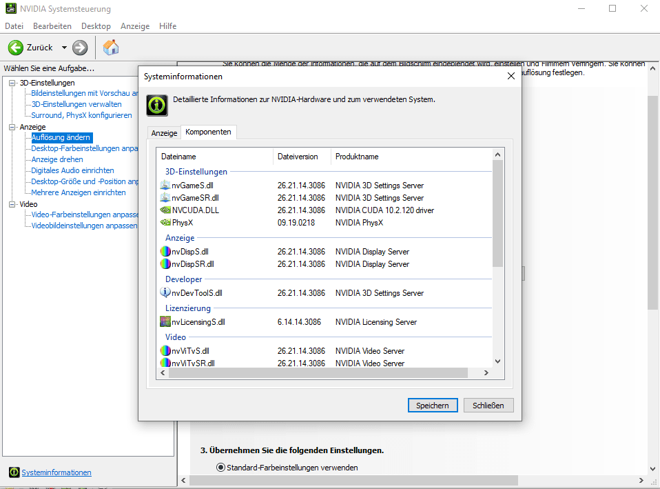Click the Schließen button

coord(488,405)
